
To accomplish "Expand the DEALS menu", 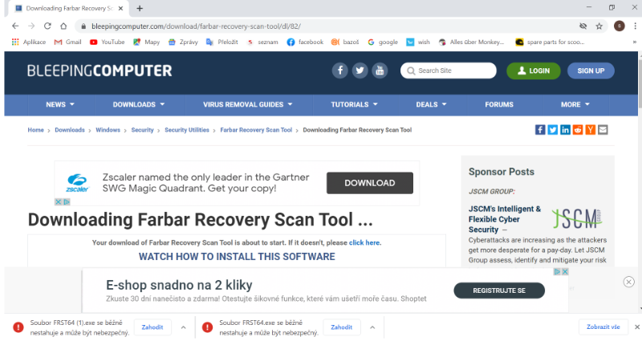I will click(x=431, y=104).
